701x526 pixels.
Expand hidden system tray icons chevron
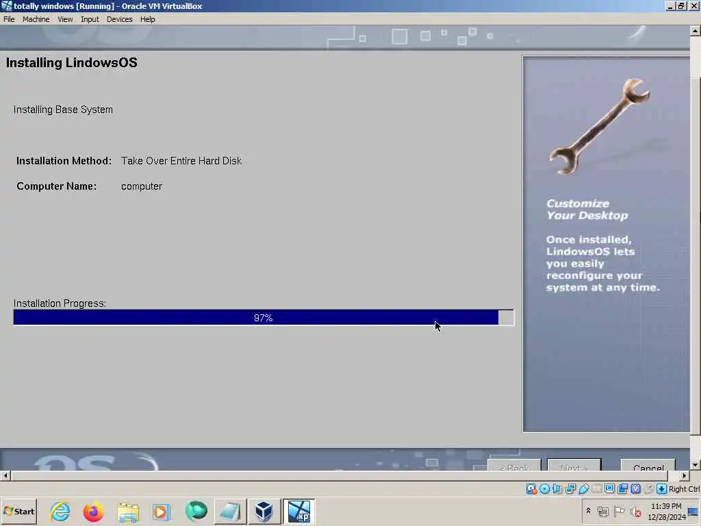(588, 511)
